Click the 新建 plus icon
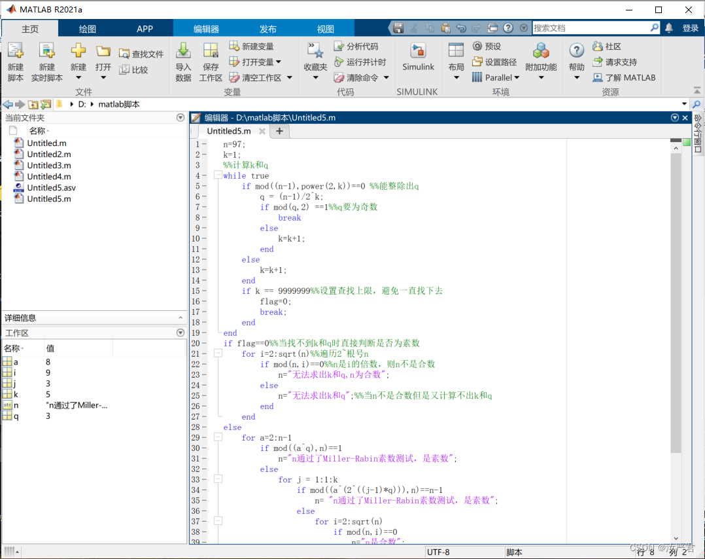The image size is (705, 559). [x=78, y=50]
